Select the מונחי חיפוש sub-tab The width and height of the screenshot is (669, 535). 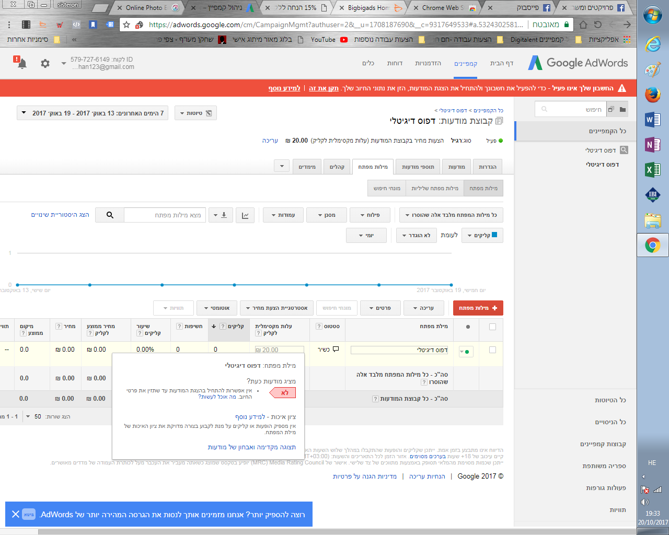[387, 188]
